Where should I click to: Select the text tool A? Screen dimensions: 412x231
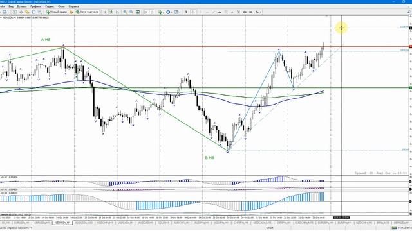(232, 12)
